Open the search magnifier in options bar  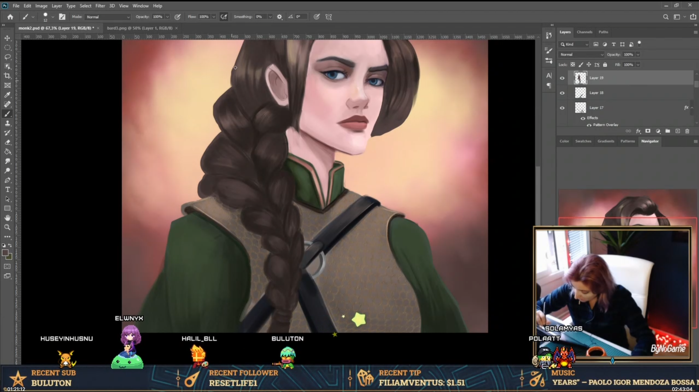point(665,17)
